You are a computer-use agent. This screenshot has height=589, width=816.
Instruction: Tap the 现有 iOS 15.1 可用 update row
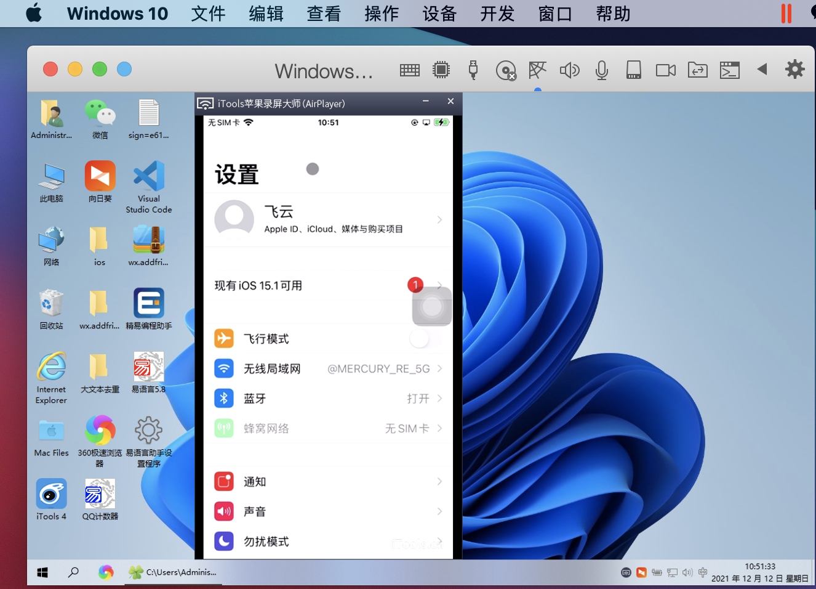pyautogui.click(x=308, y=285)
